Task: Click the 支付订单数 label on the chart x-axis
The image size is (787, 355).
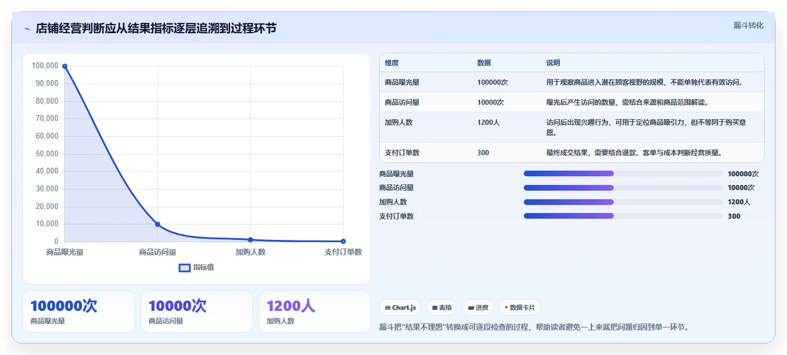Action: pos(343,252)
